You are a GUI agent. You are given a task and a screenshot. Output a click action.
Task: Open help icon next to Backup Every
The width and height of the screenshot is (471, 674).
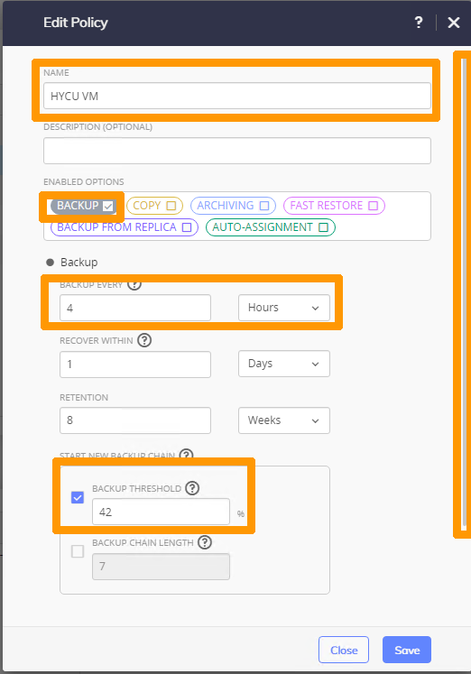point(134,284)
